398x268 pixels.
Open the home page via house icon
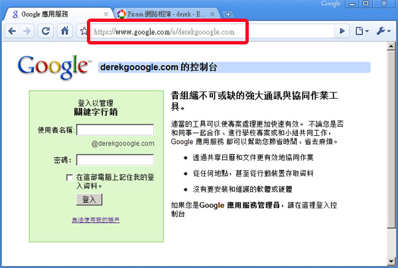65,31
